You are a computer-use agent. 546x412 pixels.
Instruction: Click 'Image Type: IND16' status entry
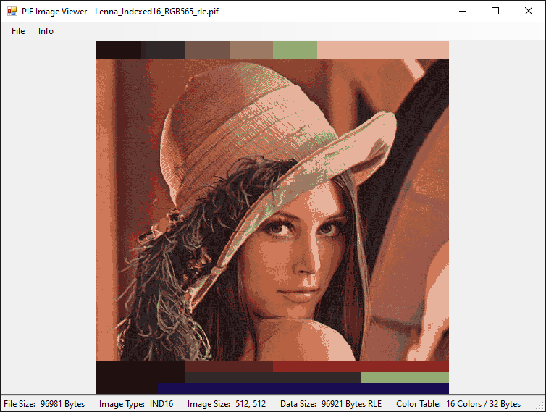136,404
